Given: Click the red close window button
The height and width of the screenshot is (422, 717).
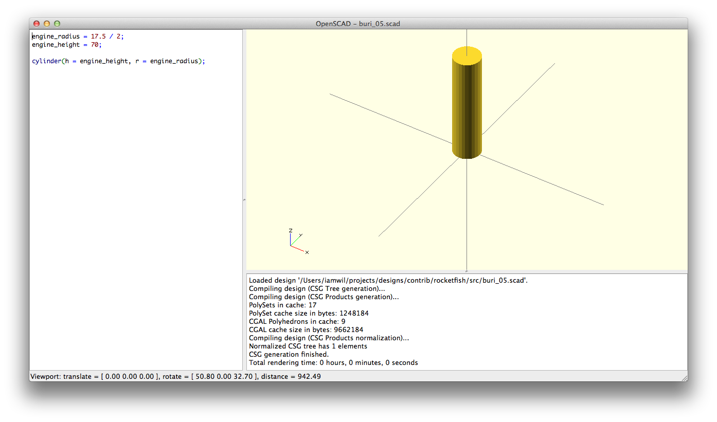Looking at the screenshot, I should (x=37, y=24).
